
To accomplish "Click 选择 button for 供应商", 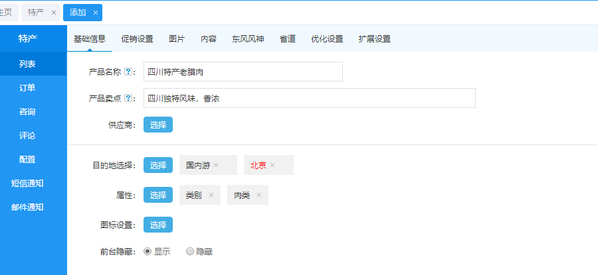I will pos(158,125).
